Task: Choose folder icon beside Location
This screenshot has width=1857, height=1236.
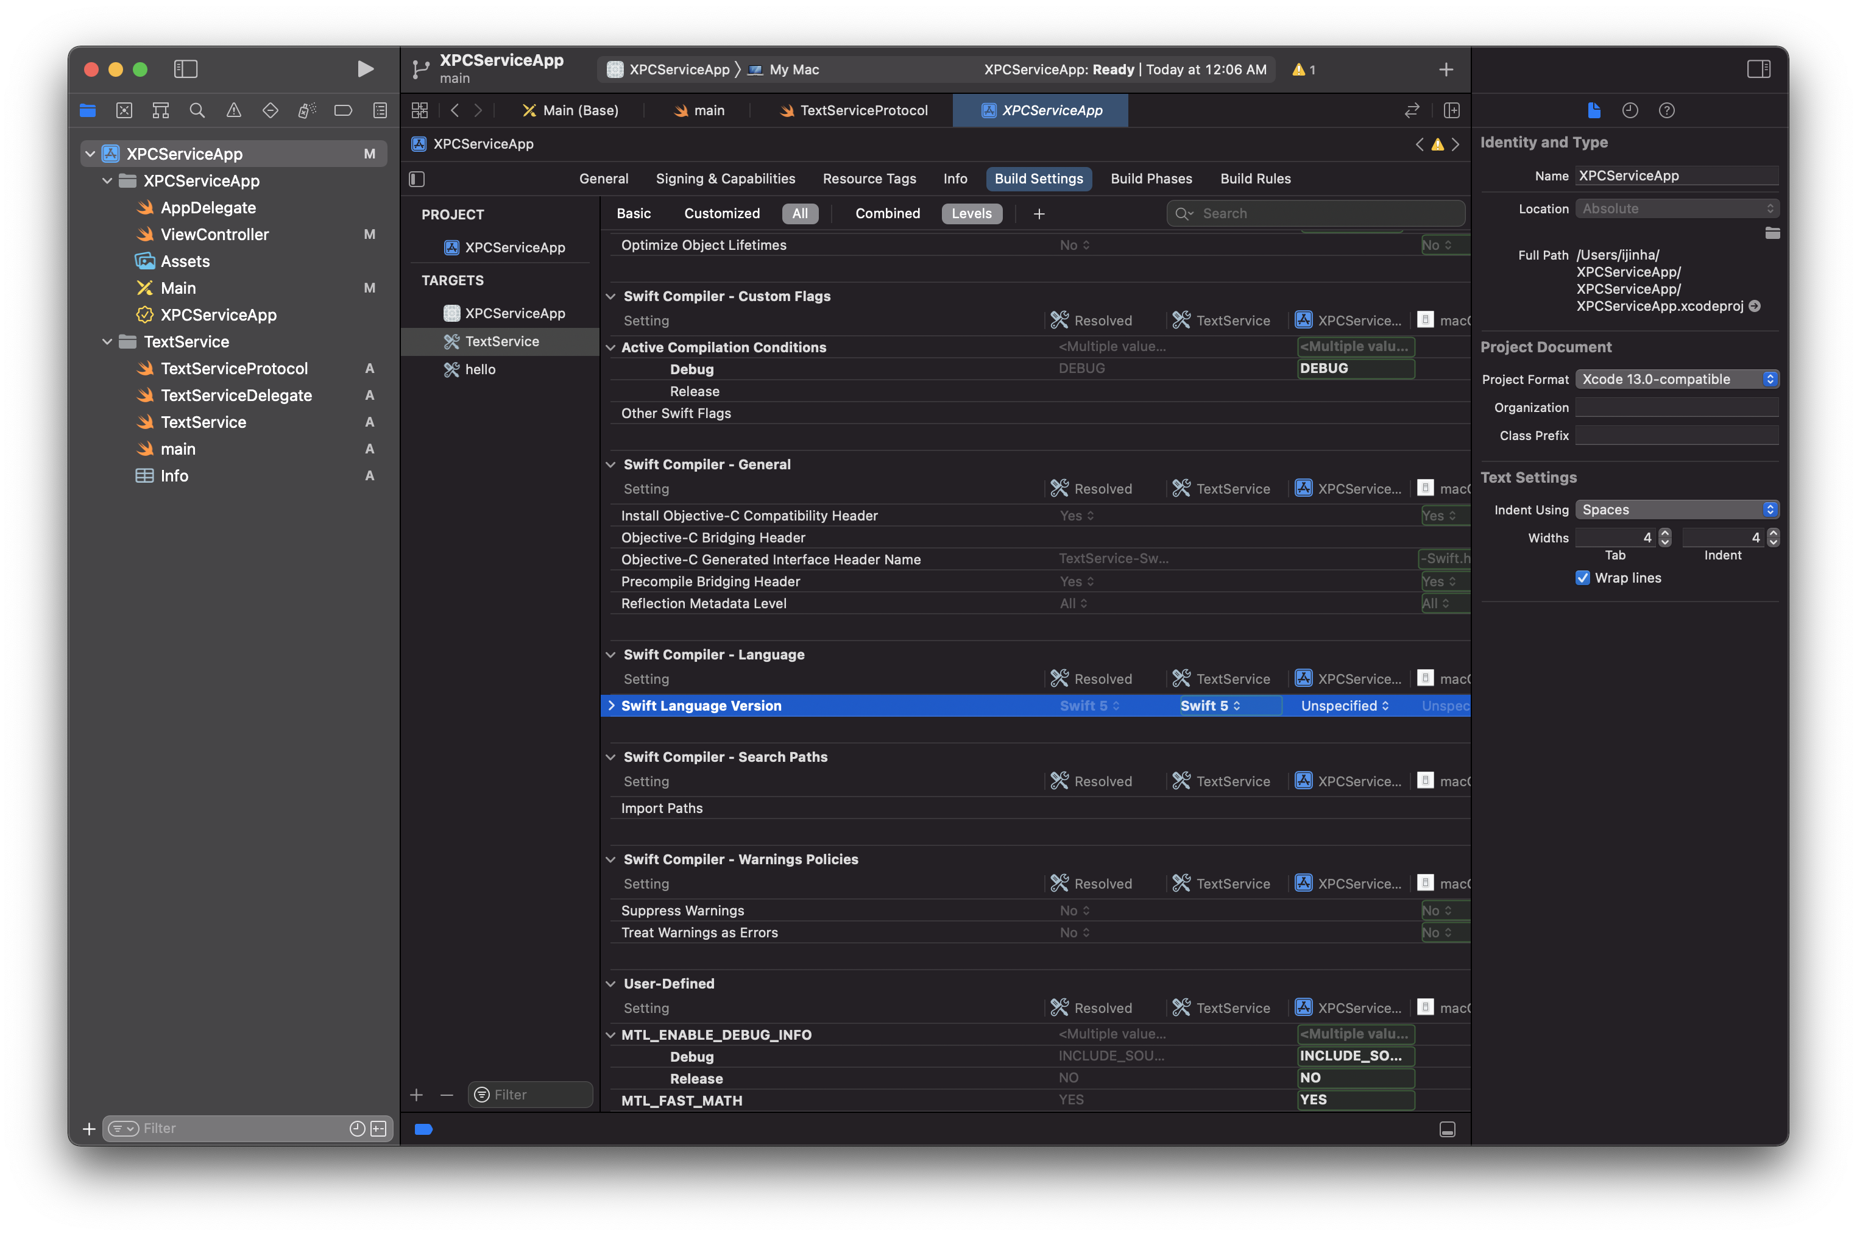Action: (x=1772, y=233)
